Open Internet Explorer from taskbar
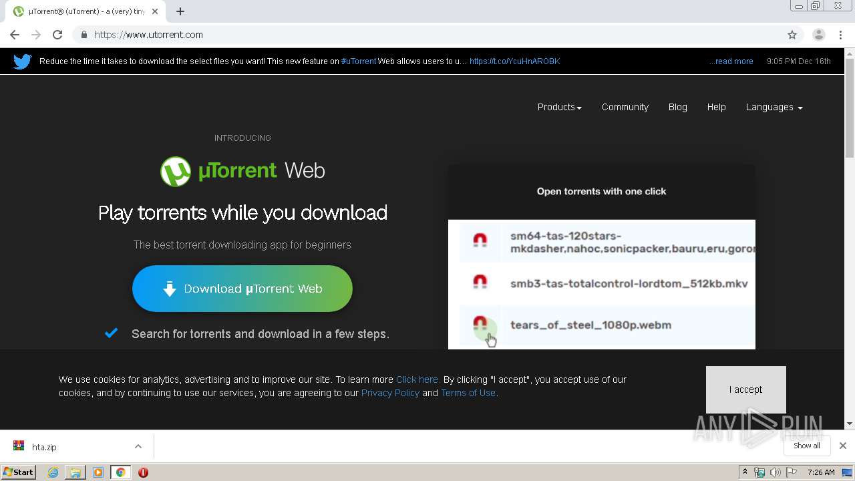This screenshot has height=481, width=855. click(53, 472)
